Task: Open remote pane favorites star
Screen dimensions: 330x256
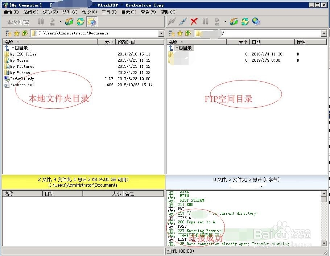Action: 180,33
